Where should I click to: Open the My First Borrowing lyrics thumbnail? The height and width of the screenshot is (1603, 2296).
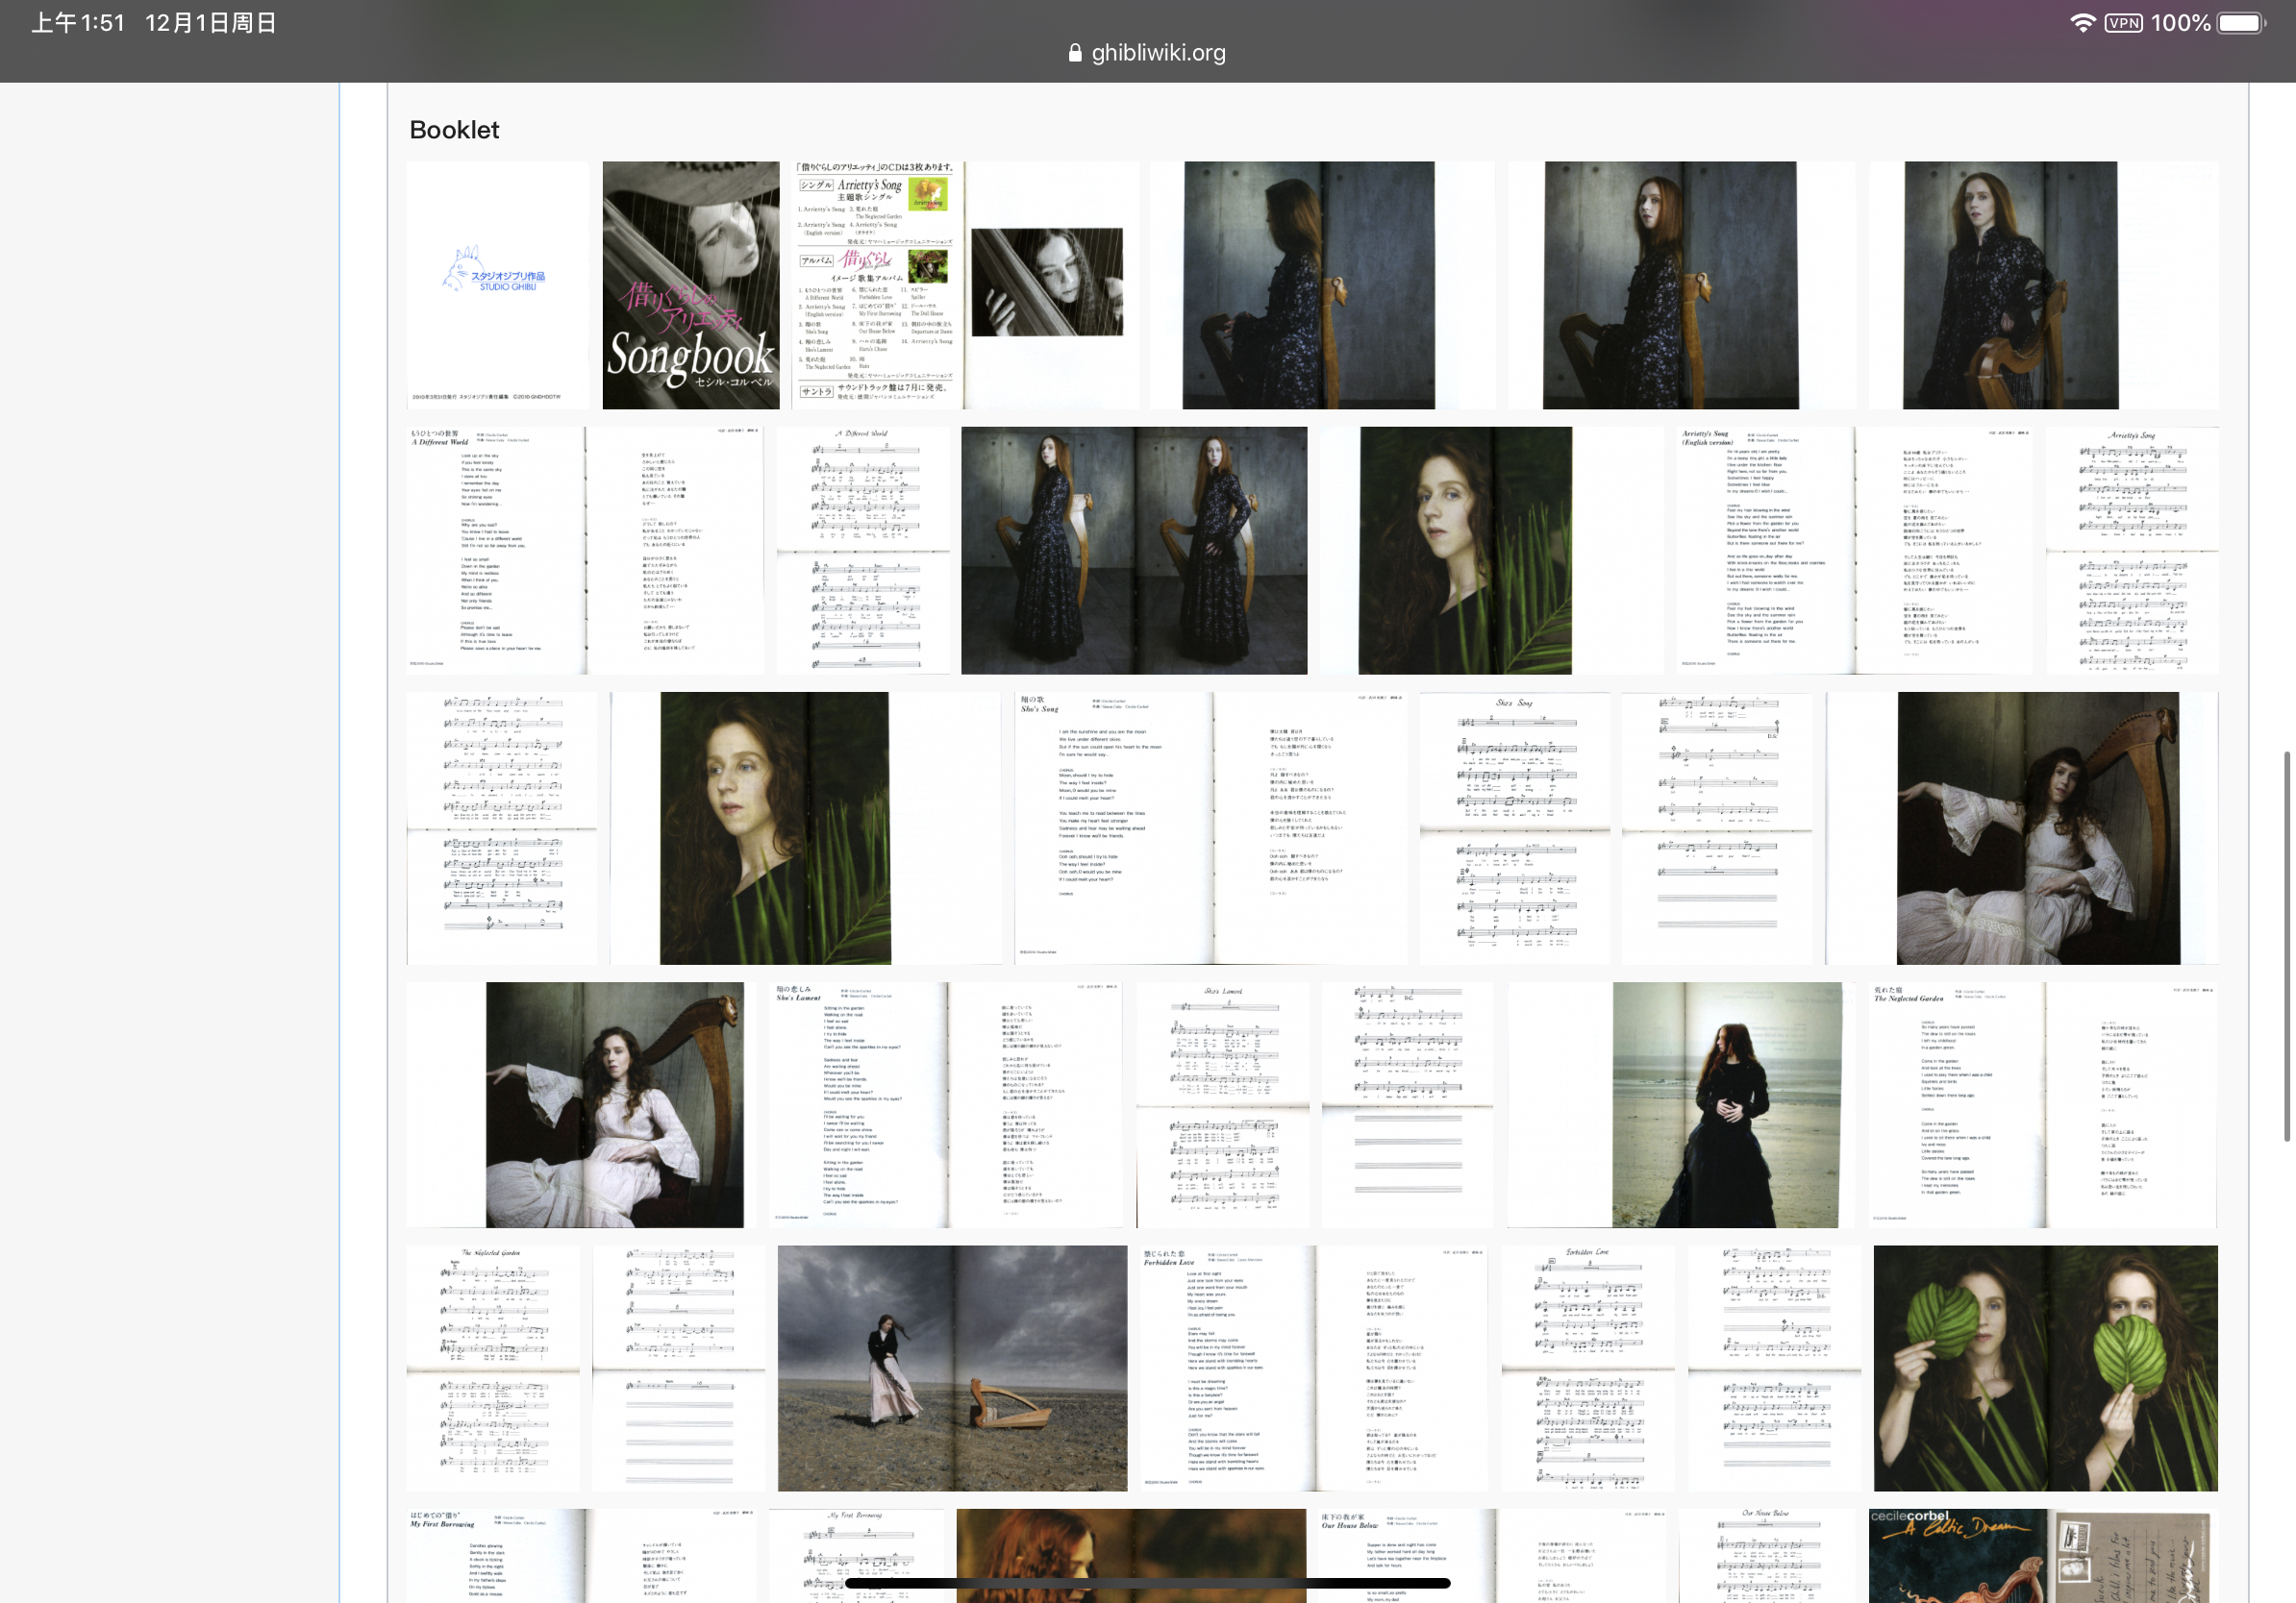[x=583, y=1556]
